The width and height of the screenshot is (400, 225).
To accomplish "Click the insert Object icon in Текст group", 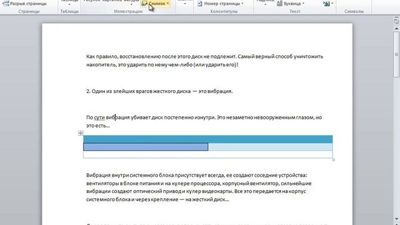I will (x=326, y=4).
